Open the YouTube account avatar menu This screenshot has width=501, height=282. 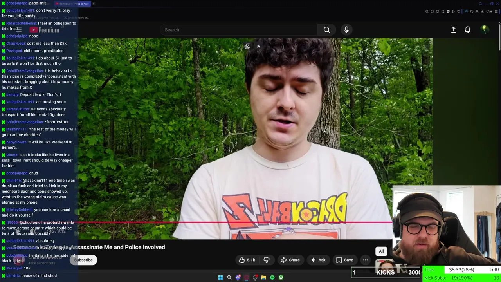[484, 29]
